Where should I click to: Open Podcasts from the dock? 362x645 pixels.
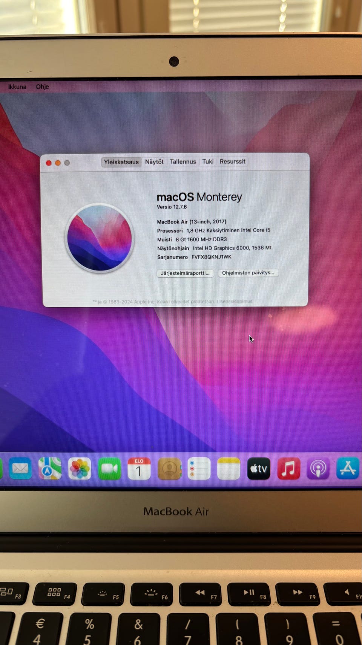[x=318, y=469]
